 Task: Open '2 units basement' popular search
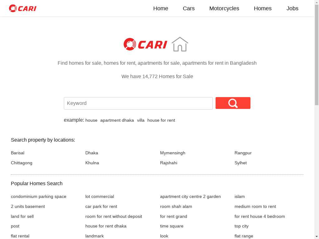(28, 207)
